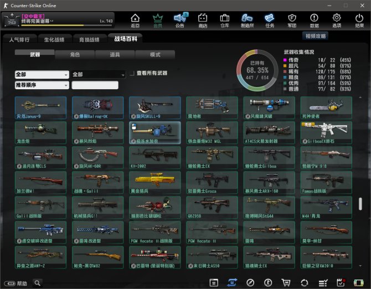The height and width of the screenshot is (289, 371).
Task: Click the 结束 power icon
Action: coord(359,20)
